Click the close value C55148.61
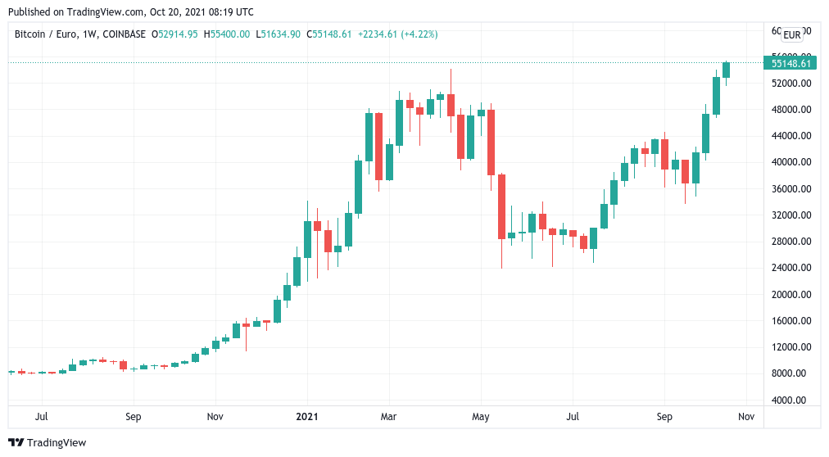 coord(328,34)
